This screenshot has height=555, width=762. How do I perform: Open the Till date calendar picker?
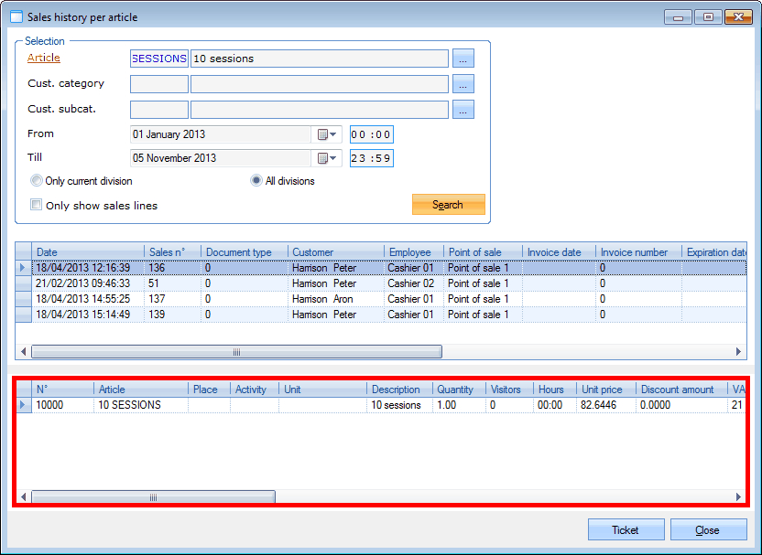(327, 158)
